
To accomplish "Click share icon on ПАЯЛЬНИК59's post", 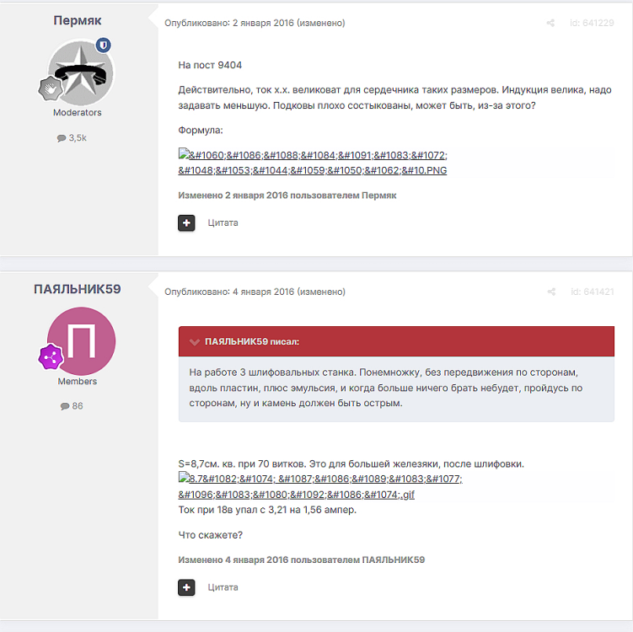I will (x=551, y=292).
